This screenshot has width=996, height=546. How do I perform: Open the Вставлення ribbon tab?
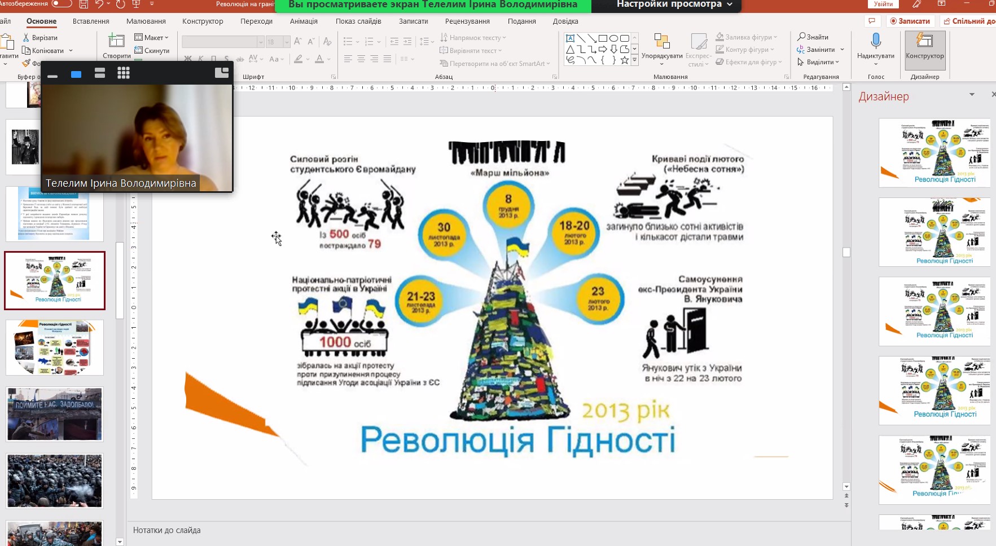pyautogui.click(x=91, y=21)
